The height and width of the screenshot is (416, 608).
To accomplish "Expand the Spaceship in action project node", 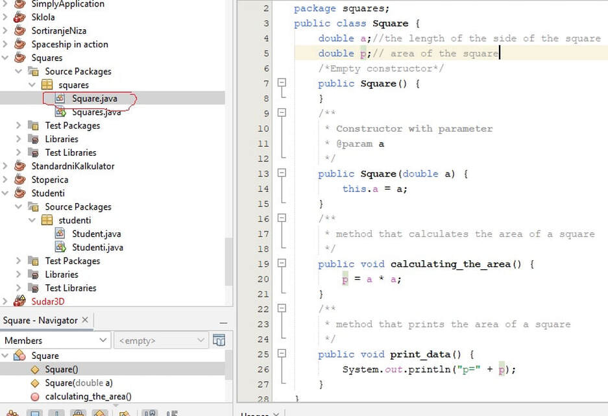I will (x=5, y=44).
